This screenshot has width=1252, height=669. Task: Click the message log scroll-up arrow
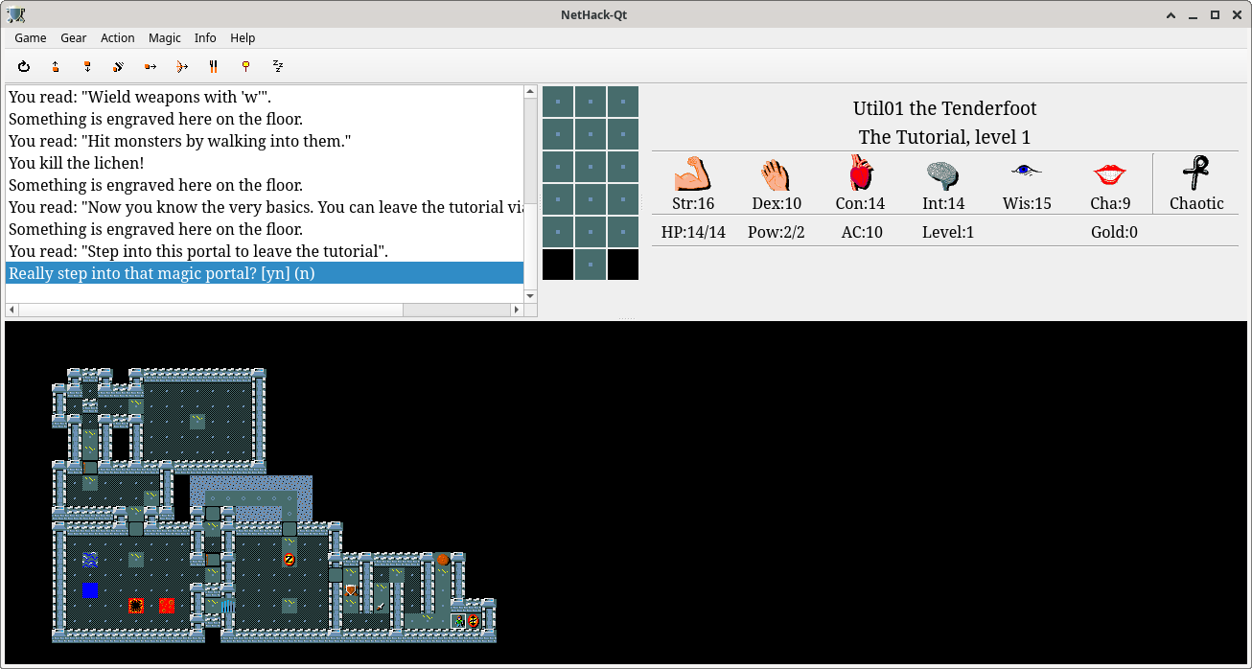(x=530, y=92)
